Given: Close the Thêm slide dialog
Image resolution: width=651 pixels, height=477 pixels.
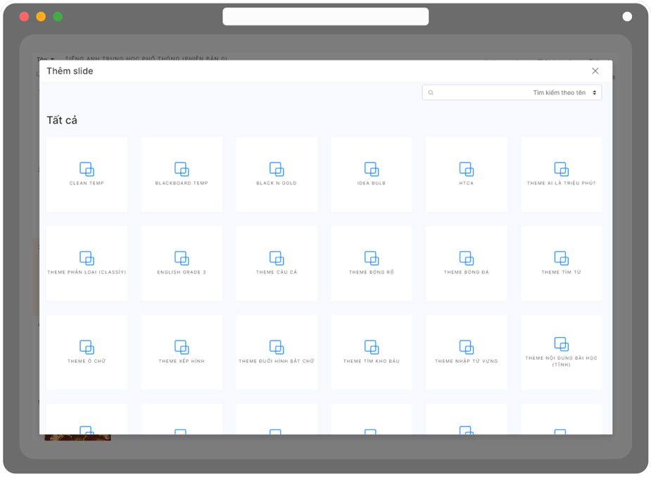Looking at the screenshot, I should 595,71.
